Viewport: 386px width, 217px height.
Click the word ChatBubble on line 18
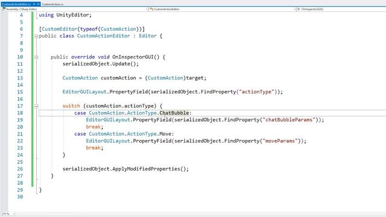174,113
